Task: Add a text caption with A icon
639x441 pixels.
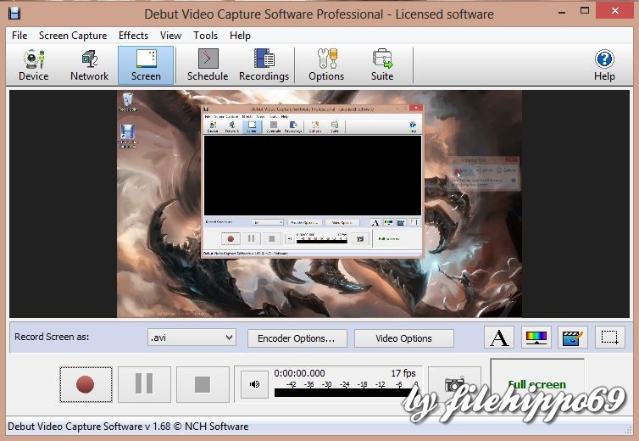Action: (499, 338)
